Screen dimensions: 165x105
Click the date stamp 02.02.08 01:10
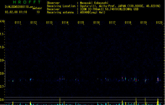pos(16,12)
